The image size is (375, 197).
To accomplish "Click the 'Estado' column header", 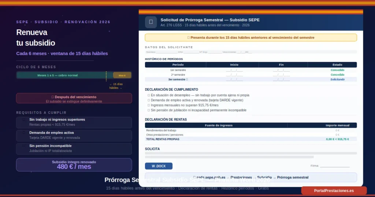I will click(337, 64).
